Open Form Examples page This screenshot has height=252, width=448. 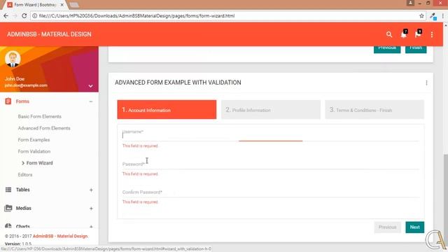tap(34, 140)
